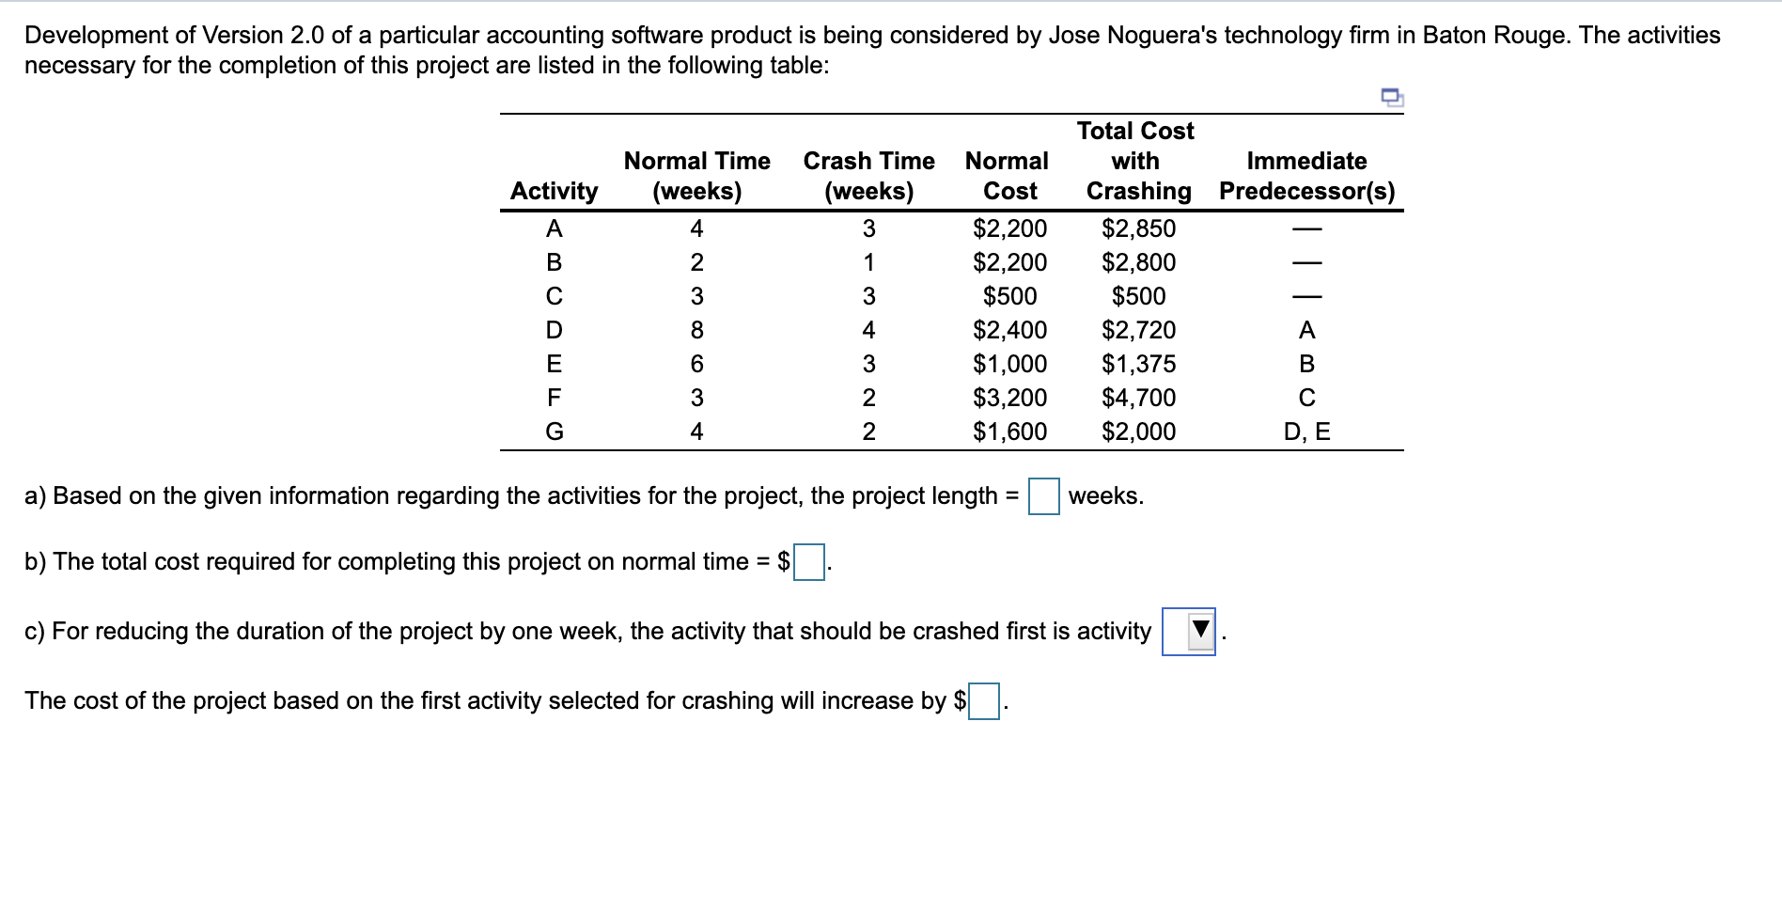Image resolution: width=1782 pixels, height=910 pixels.
Task: Click the Crash Time (weeks) column header
Action: (x=868, y=177)
